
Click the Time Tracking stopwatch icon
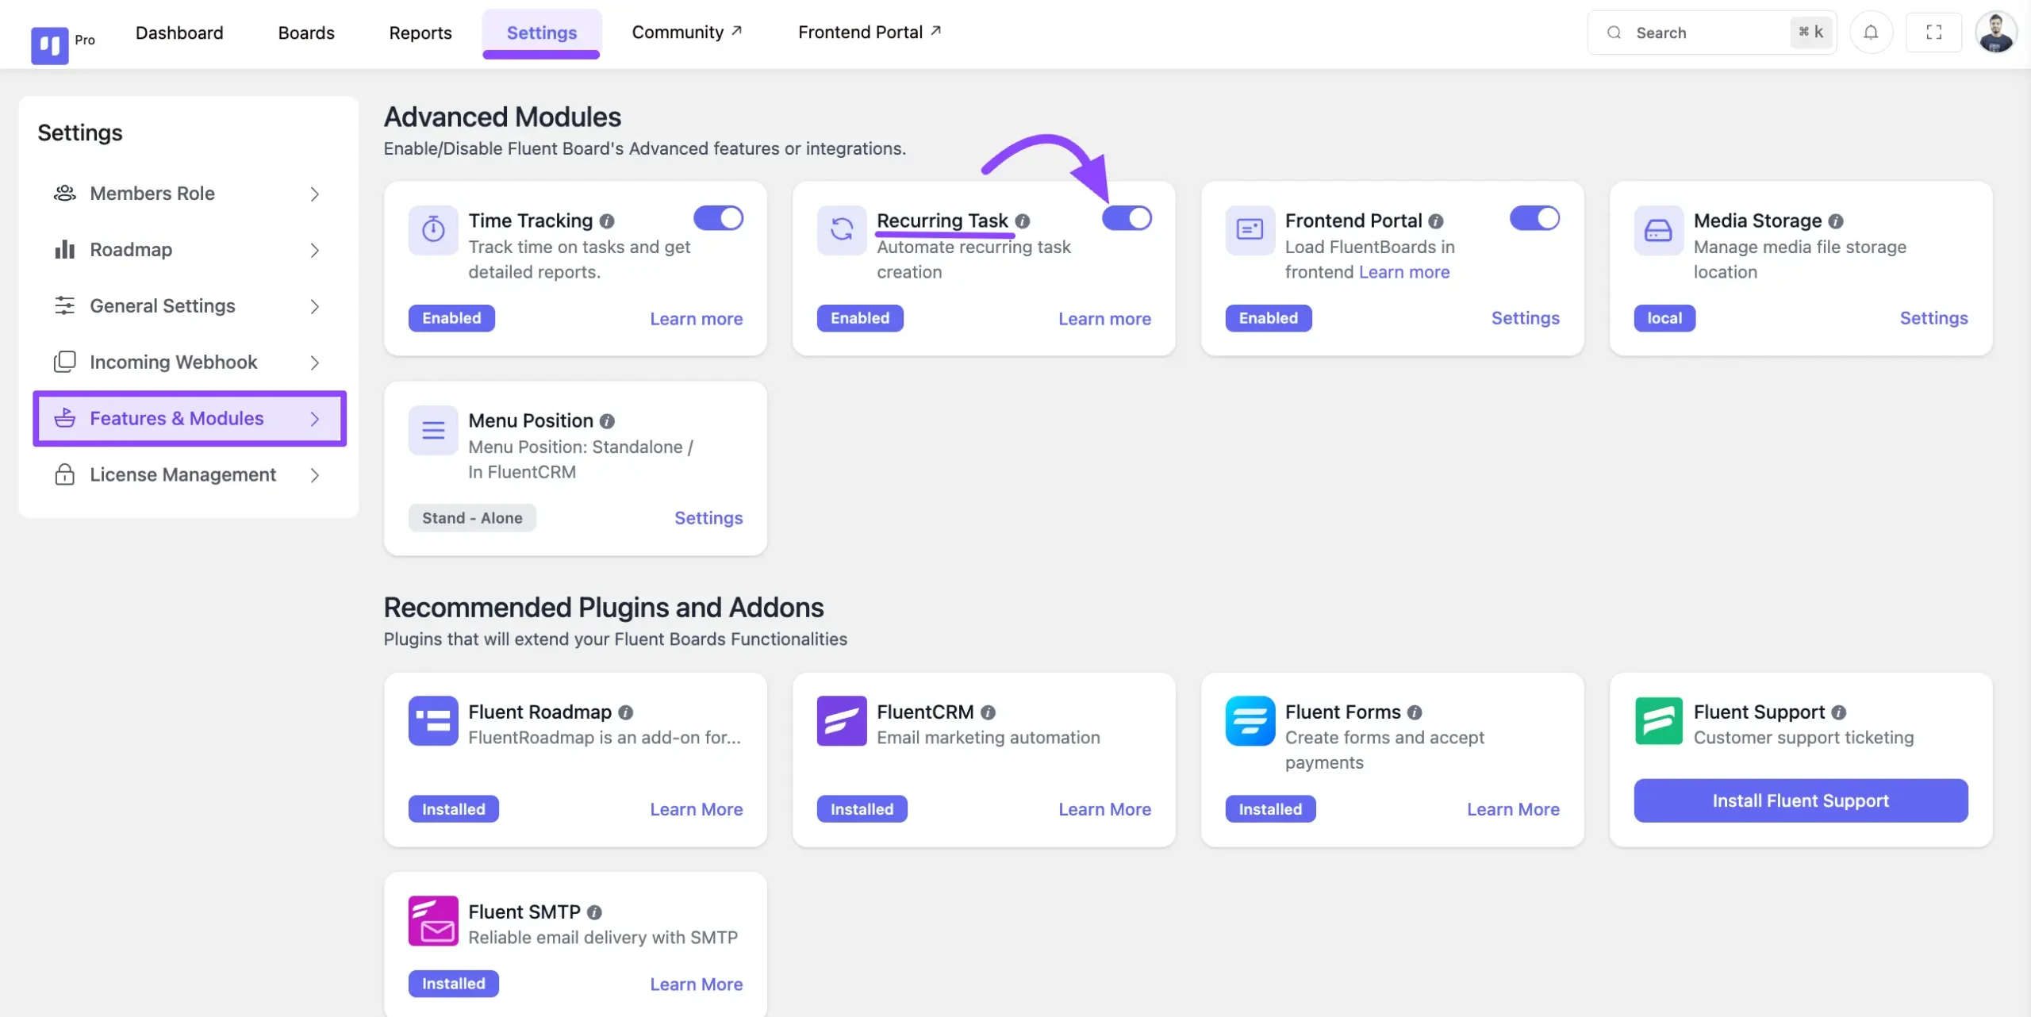point(433,230)
